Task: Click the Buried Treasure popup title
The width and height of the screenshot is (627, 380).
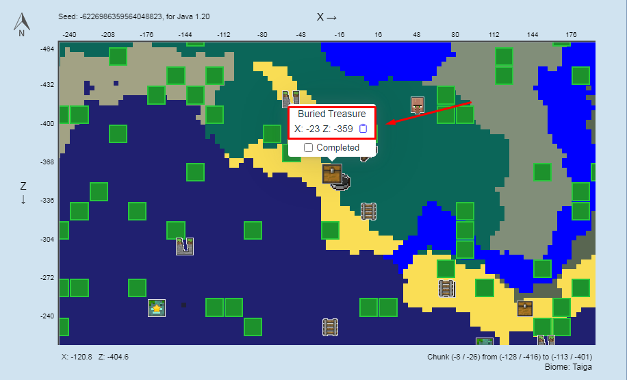Action: click(x=332, y=114)
